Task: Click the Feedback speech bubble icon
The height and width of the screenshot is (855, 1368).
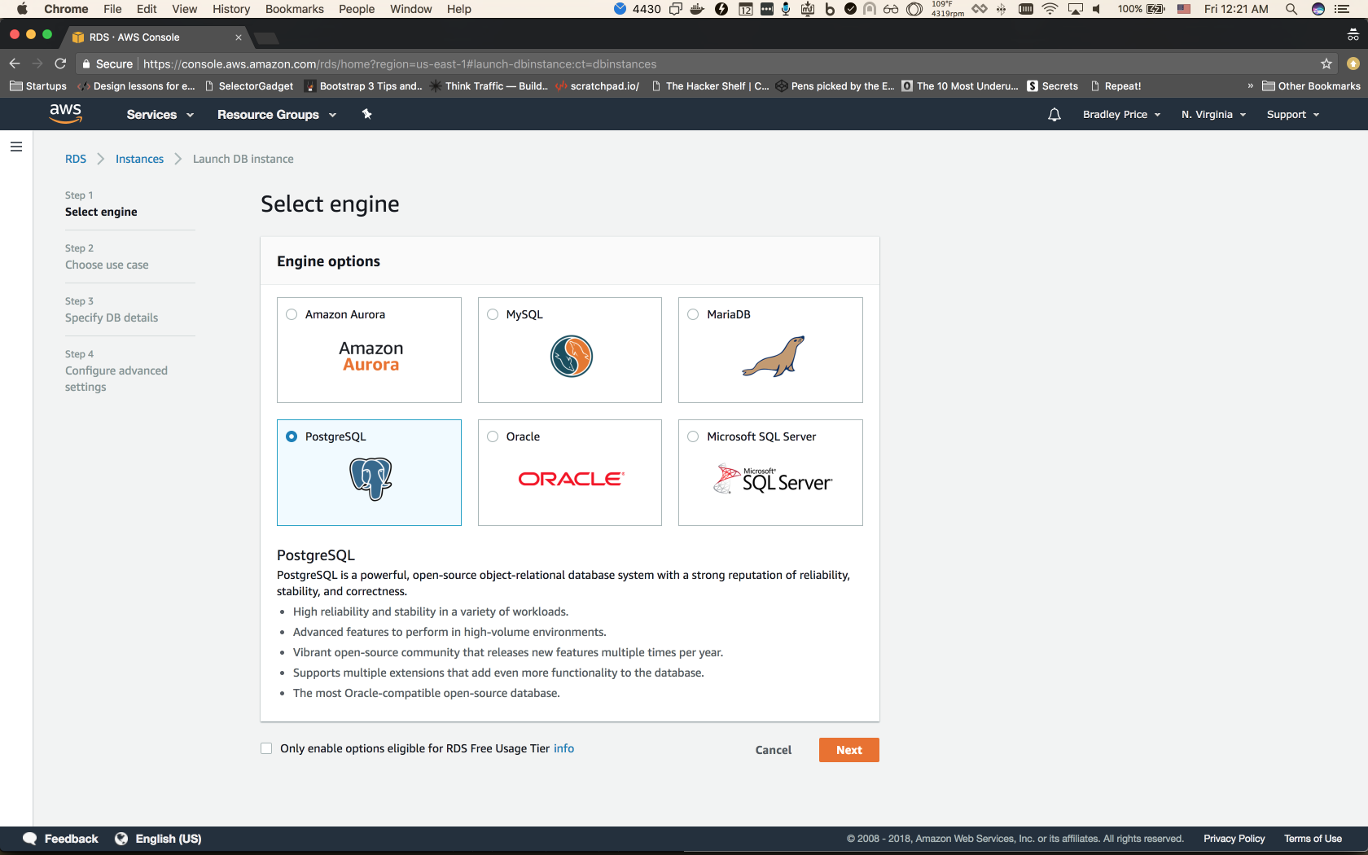Action: (30, 839)
